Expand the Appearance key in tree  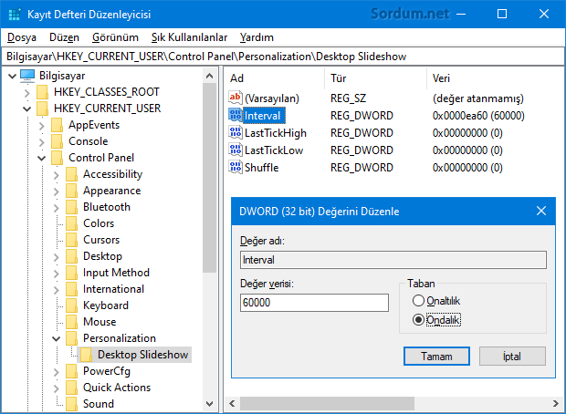click(57, 191)
